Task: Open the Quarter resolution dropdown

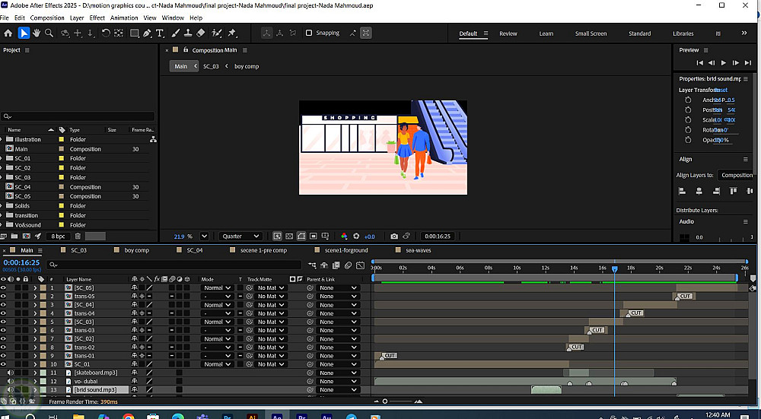Action: 240,236
